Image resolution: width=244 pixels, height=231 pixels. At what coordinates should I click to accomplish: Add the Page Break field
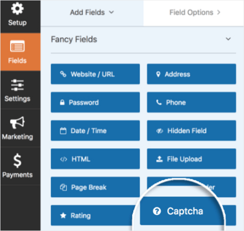pos(95,187)
